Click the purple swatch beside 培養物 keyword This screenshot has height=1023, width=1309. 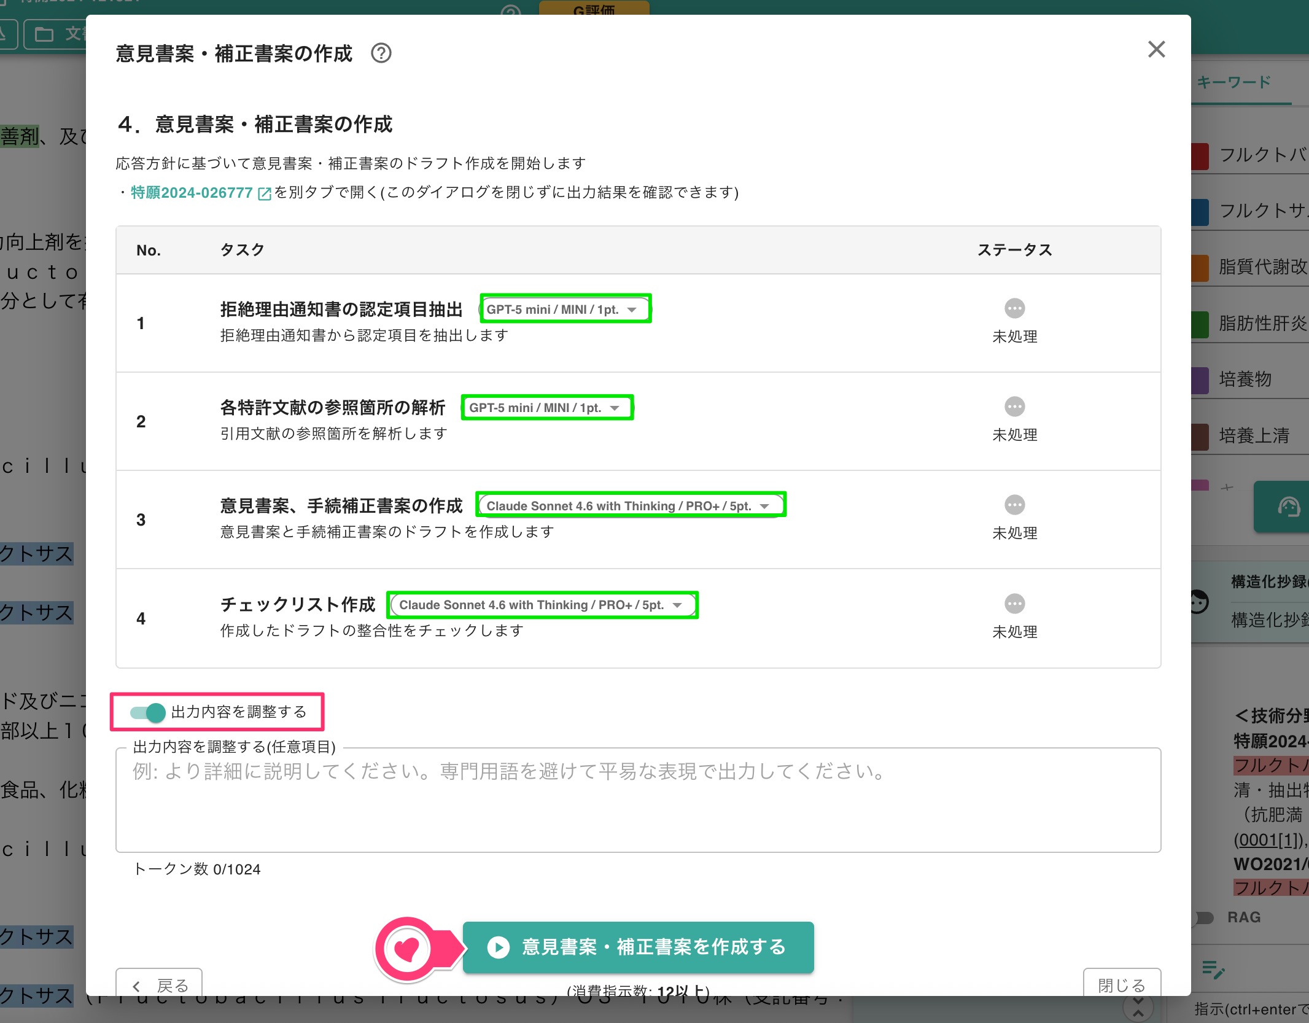pos(1200,379)
